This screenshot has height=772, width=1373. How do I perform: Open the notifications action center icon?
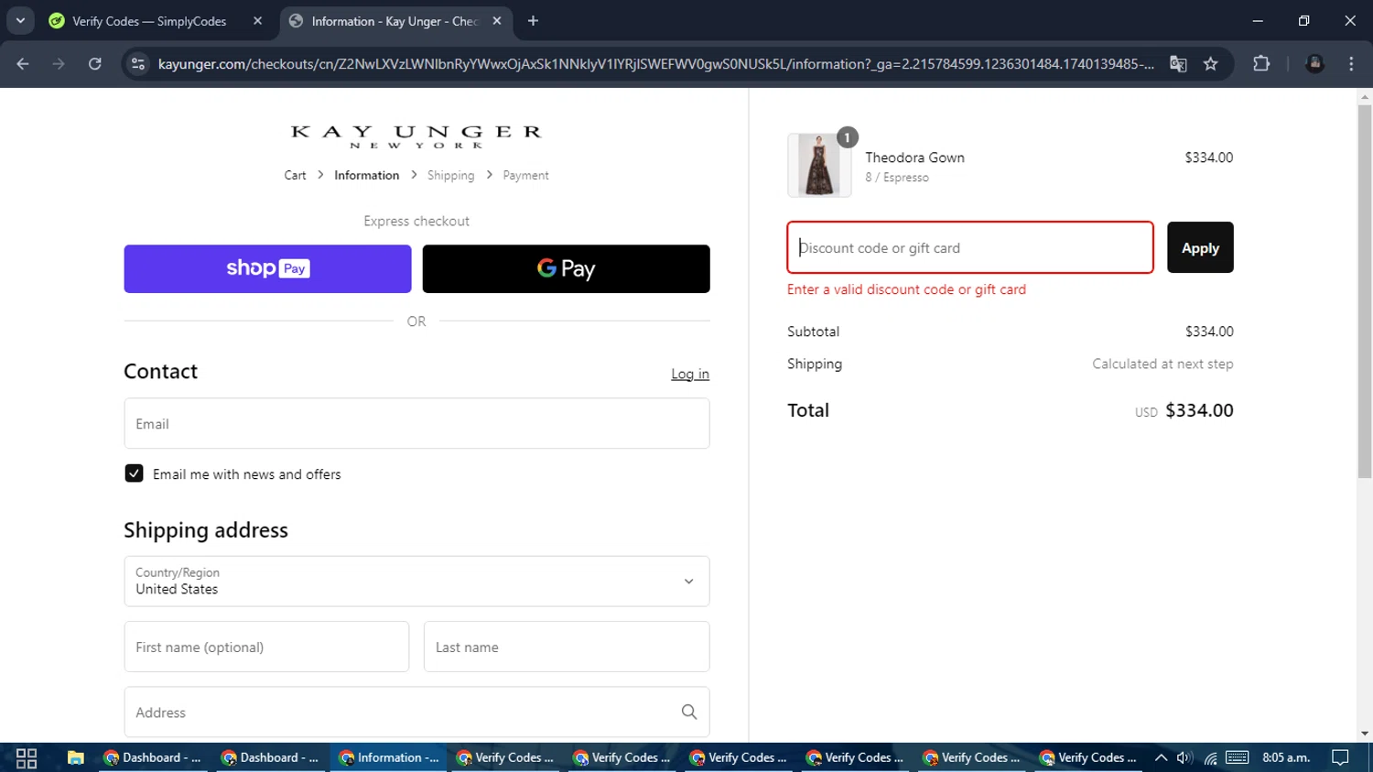pos(1340,757)
